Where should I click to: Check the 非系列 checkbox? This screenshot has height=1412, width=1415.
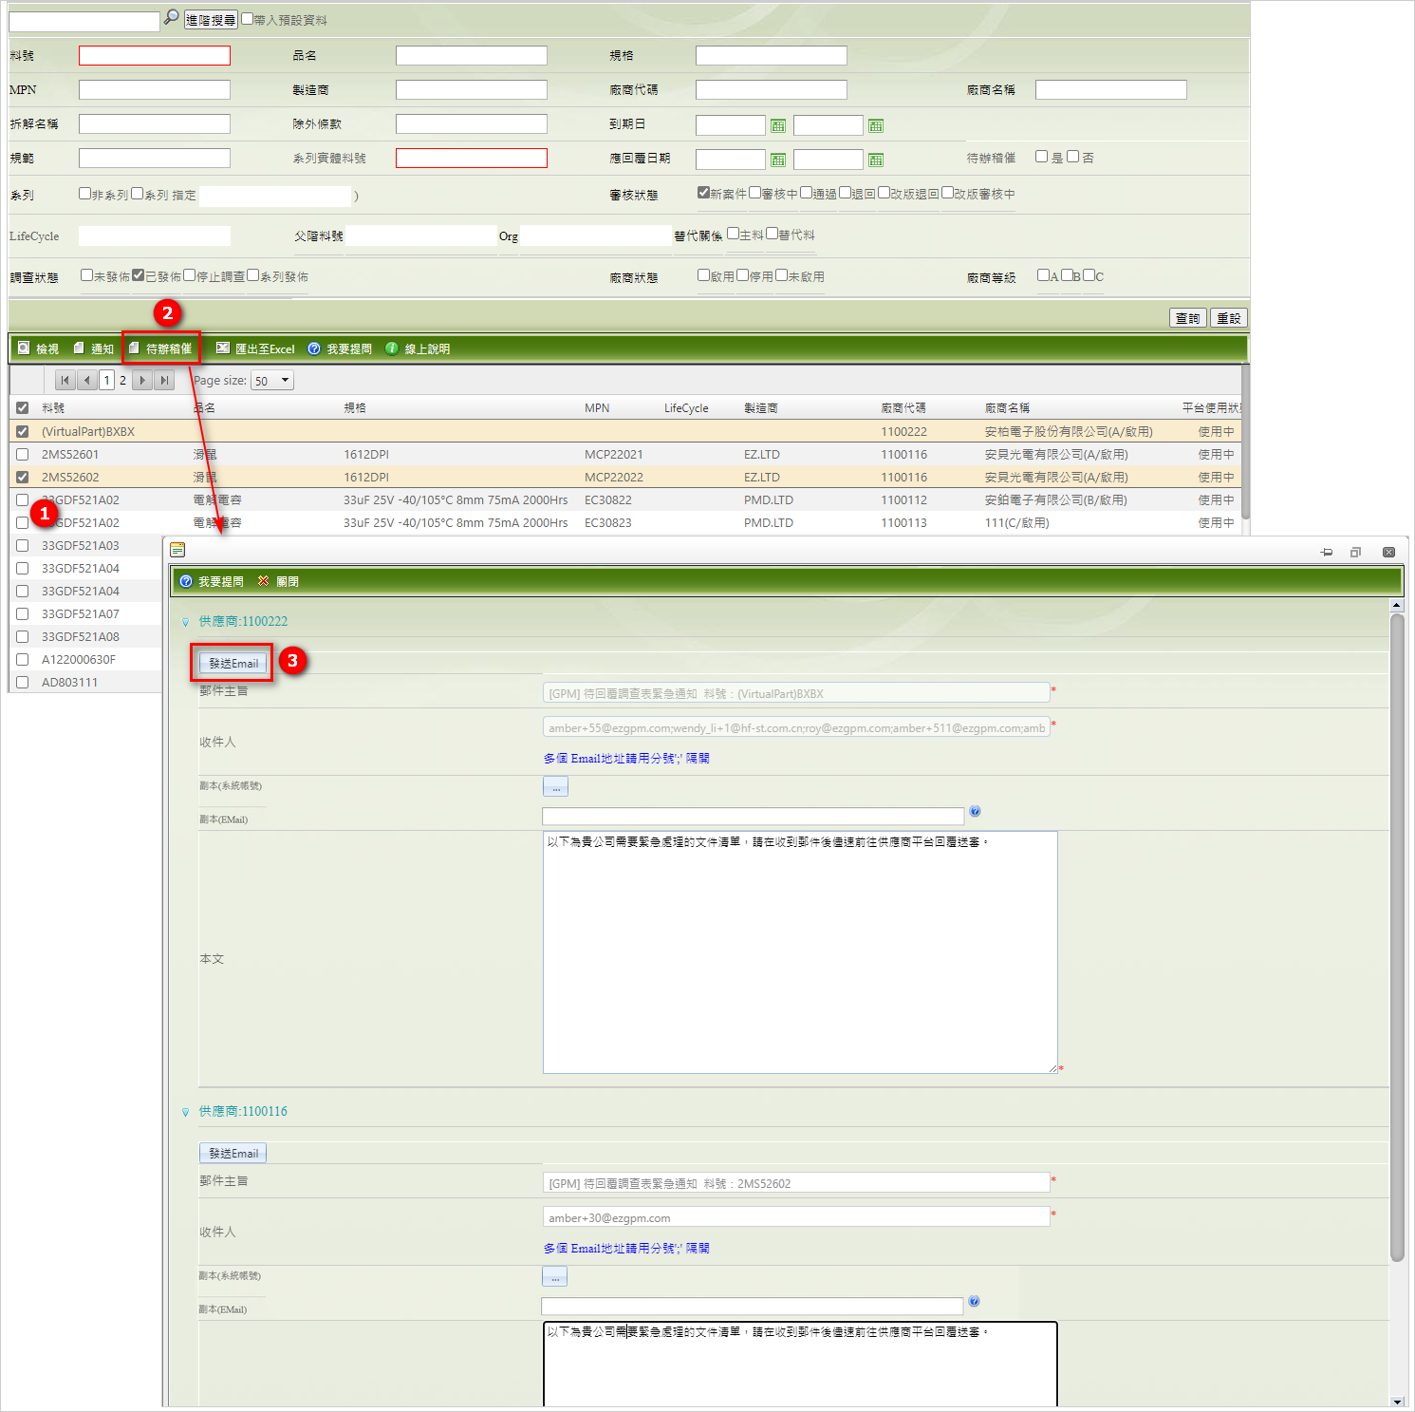coord(85,193)
